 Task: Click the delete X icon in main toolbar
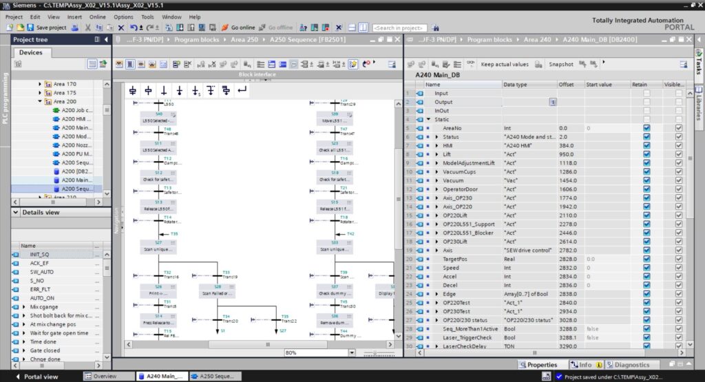[x=121, y=28]
